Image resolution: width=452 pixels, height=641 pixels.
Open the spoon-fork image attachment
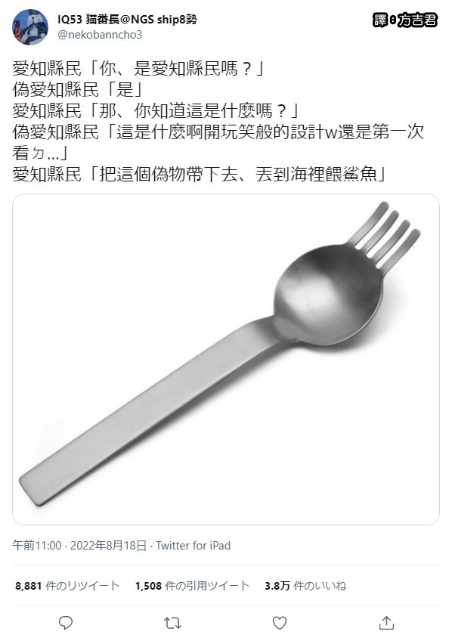[x=226, y=359]
